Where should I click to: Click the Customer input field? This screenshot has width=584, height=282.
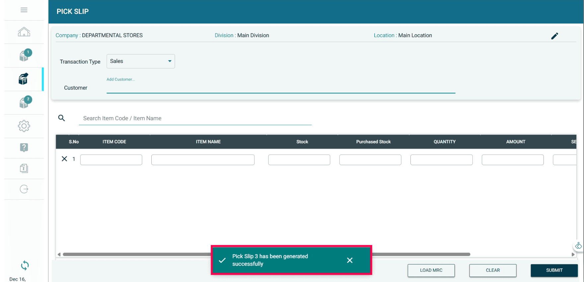[x=281, y=88]
